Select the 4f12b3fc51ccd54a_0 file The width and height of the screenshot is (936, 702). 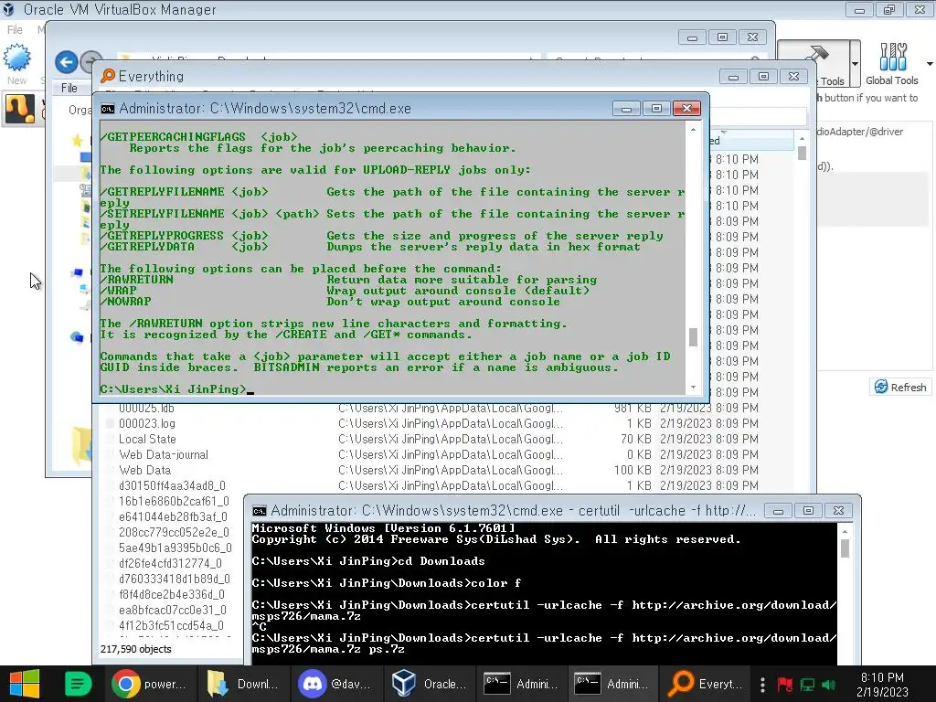(x=171, y=625)
